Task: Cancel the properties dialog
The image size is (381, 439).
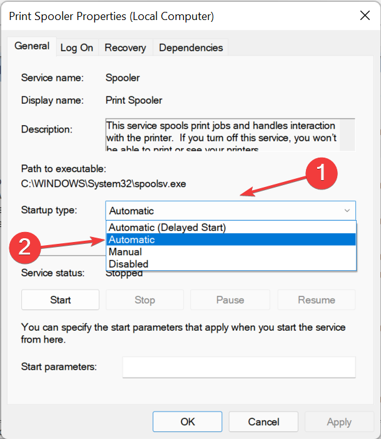Action: [263, 421]
